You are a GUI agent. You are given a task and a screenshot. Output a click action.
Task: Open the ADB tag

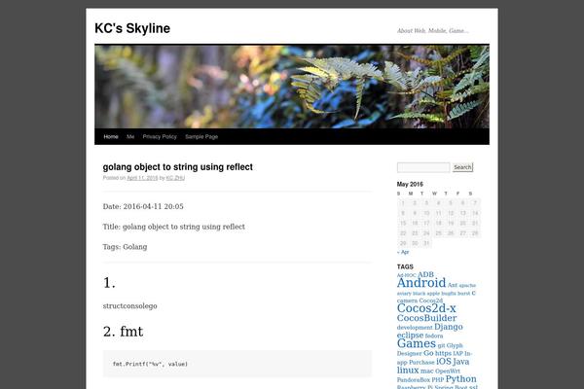click(425, 274)
